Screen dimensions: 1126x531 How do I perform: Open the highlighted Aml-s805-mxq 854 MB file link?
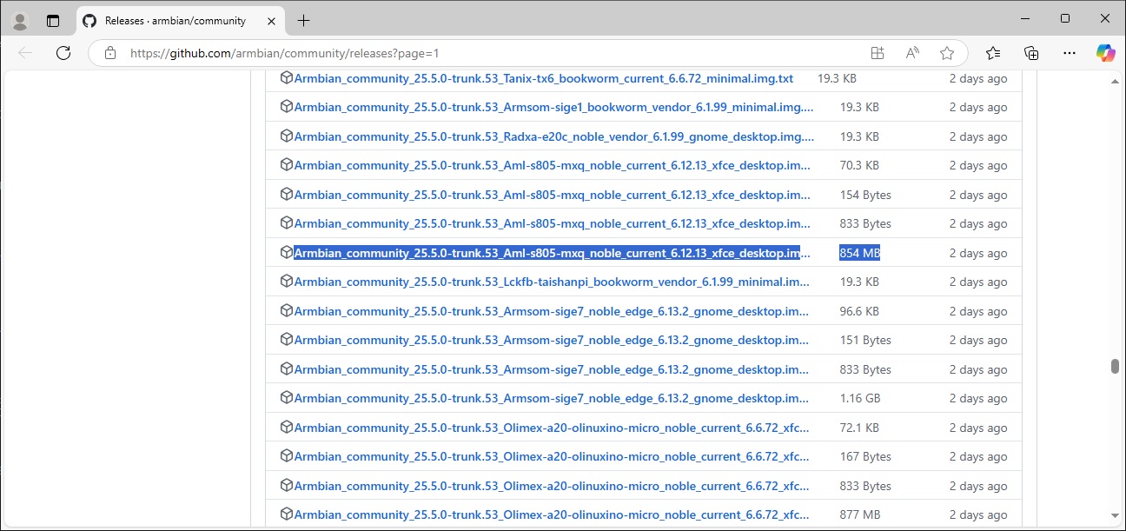pyautogui.click(x=553, y=253)
